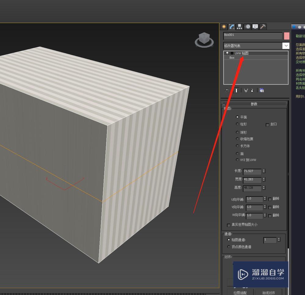Click the 法线对齐 button
Screen dimensions: 305x295
[268, 293]
